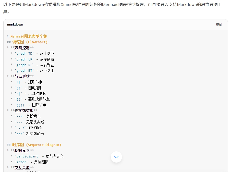Click the bold 基础元素 line
Viewport: 232px width, 172px height.
pos(20,151)
